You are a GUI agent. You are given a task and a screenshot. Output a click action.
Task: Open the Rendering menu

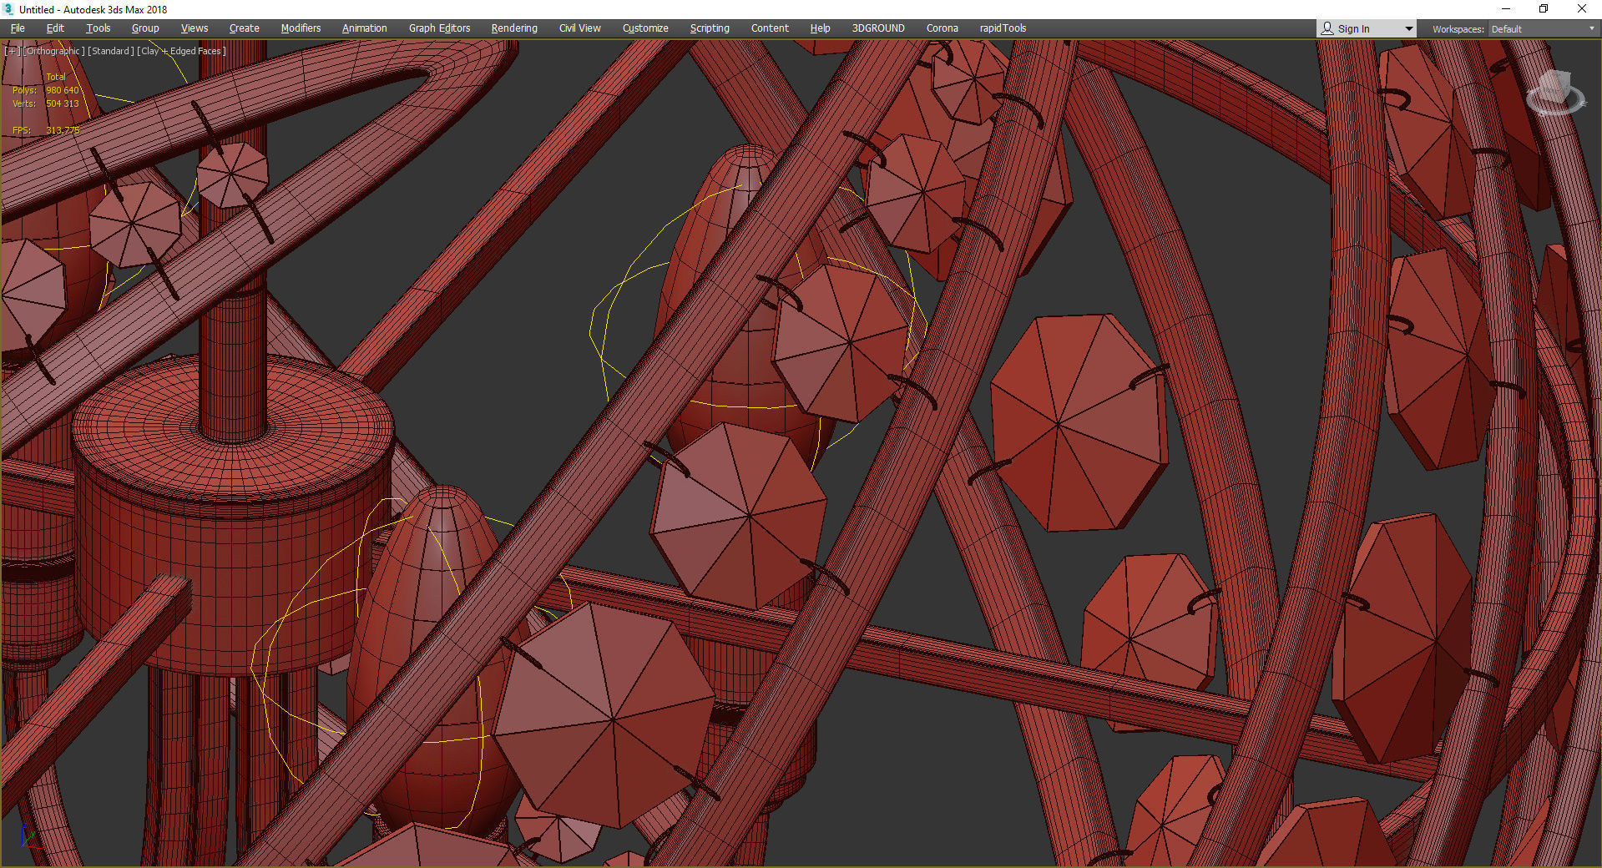click(x=514, y=28)
